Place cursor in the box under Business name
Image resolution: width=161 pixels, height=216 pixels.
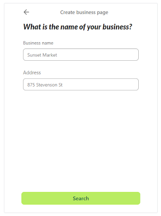(x=81, y=55)
